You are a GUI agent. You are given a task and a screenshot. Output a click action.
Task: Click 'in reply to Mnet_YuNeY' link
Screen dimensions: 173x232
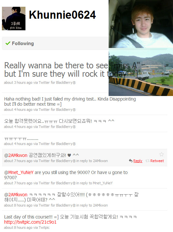(94, 183)
